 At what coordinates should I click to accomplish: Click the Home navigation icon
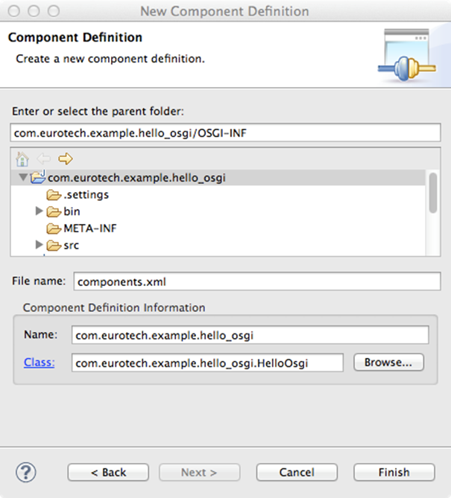[x=22, y=159]
